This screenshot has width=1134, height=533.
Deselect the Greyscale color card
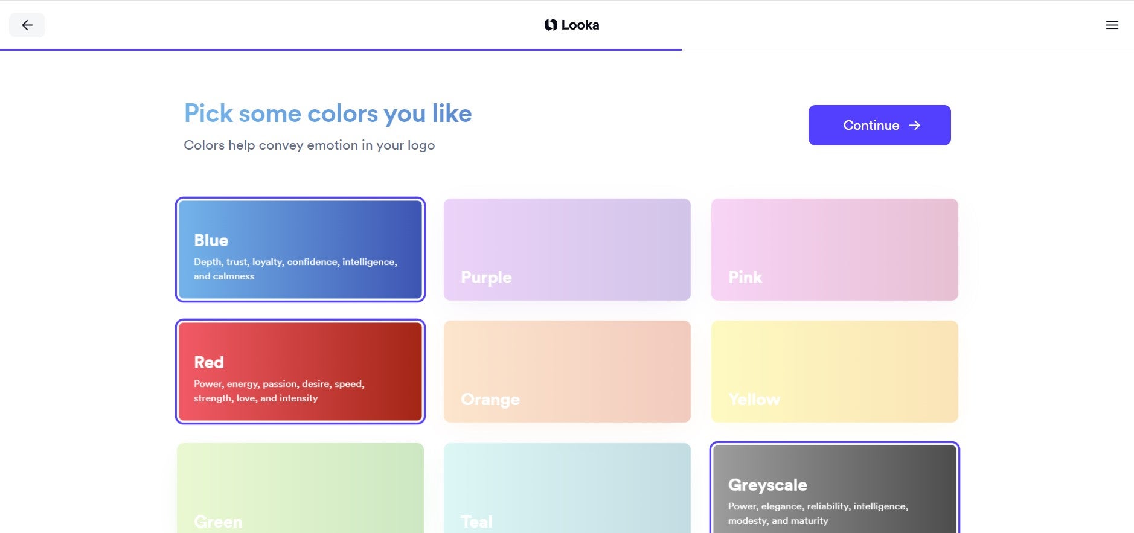pos(834,488)
